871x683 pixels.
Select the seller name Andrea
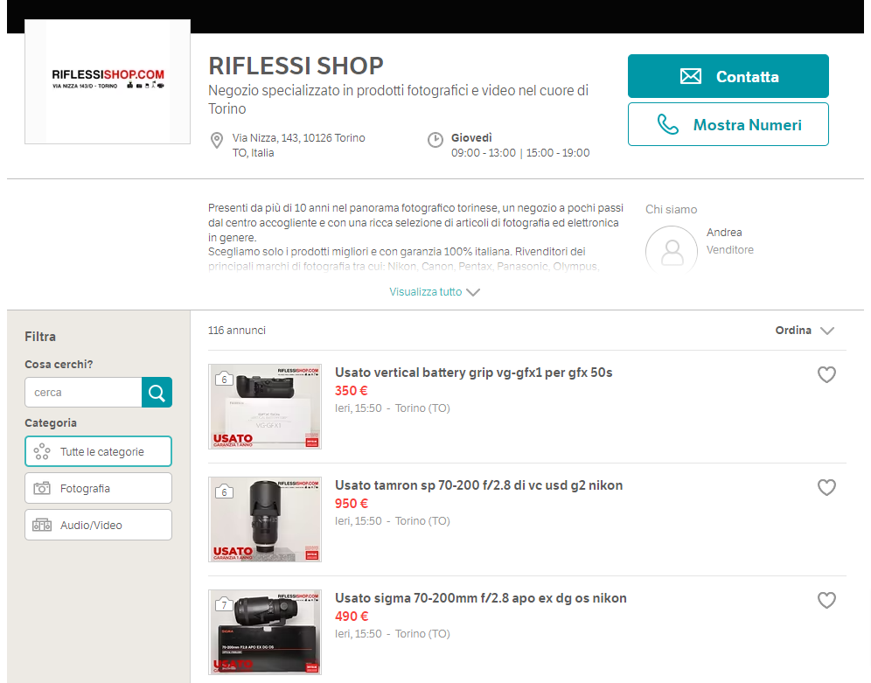click(724, 232)
